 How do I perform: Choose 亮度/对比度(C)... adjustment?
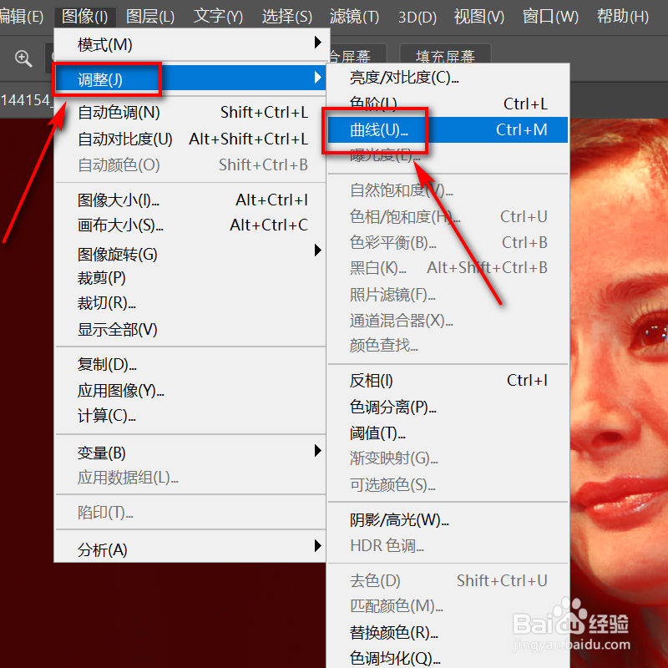coord(448,78)
